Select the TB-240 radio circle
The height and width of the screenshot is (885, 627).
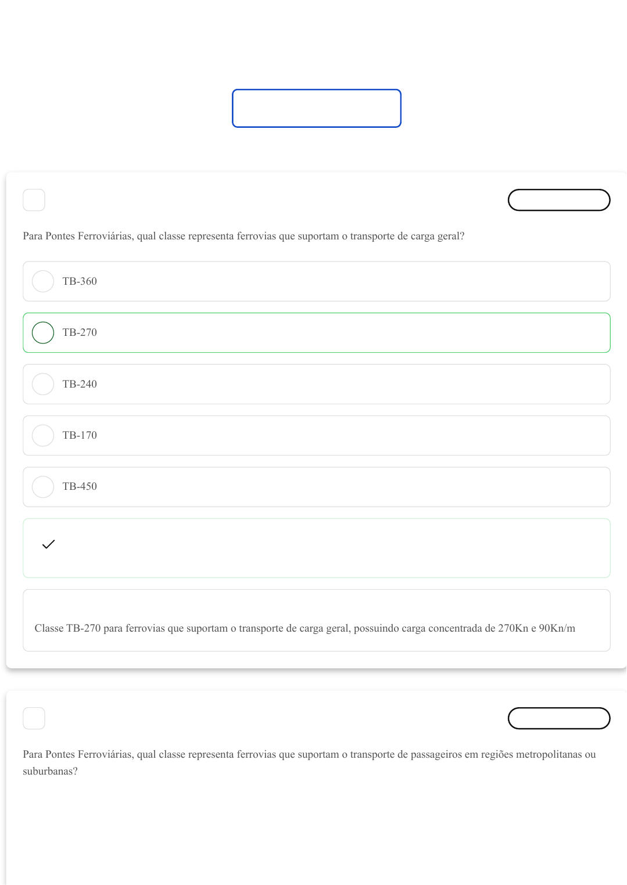click(43, 384)
